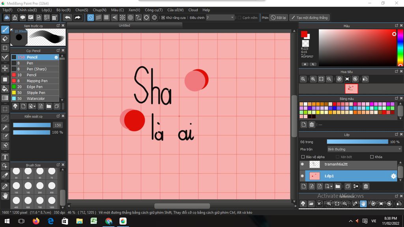The image size is (404, 227).
Task: Select the Bucket fill tool
Action: pyautogui.click(x=5, y=89)
